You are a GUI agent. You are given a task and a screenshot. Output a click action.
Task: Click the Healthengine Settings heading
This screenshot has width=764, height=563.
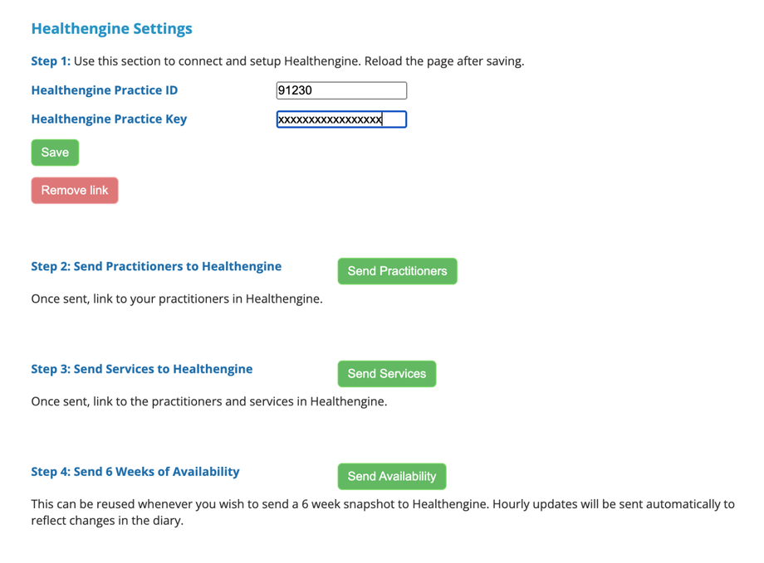click(x=111, y=29)
